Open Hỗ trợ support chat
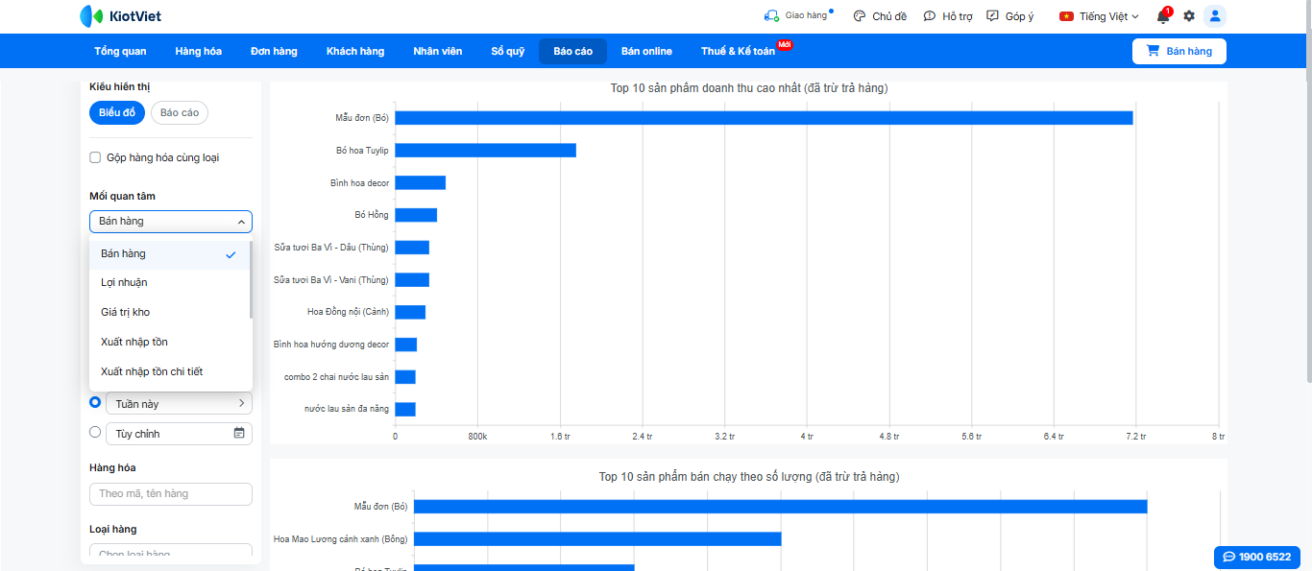This screenshot has width=1312, height=571. [x=930, y=16]
